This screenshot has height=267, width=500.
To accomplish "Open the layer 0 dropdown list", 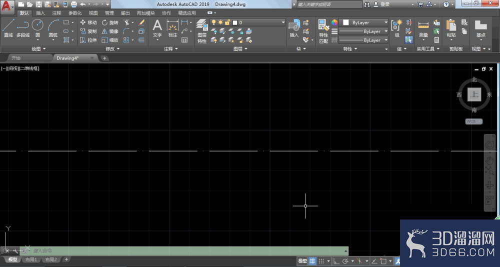I will tap(283, 22).
